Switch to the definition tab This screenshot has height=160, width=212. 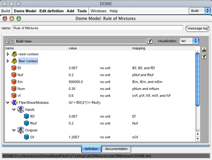tap(91, 149)
